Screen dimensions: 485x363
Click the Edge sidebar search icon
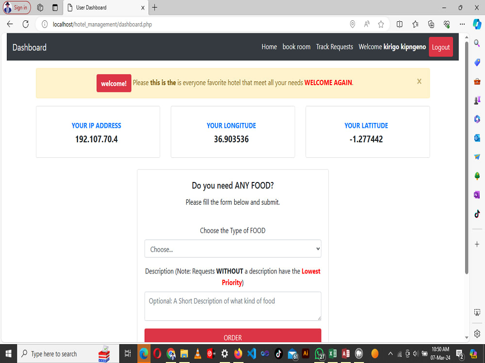click(x=477, y=43)
